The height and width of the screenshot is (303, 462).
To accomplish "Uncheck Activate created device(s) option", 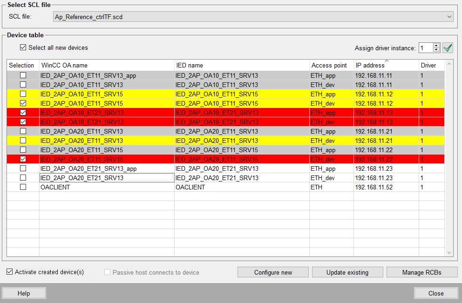I will click(x=10, y=272).
